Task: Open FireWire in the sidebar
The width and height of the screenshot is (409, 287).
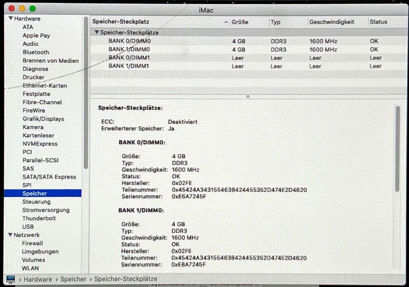Action: tap(34, 111)
